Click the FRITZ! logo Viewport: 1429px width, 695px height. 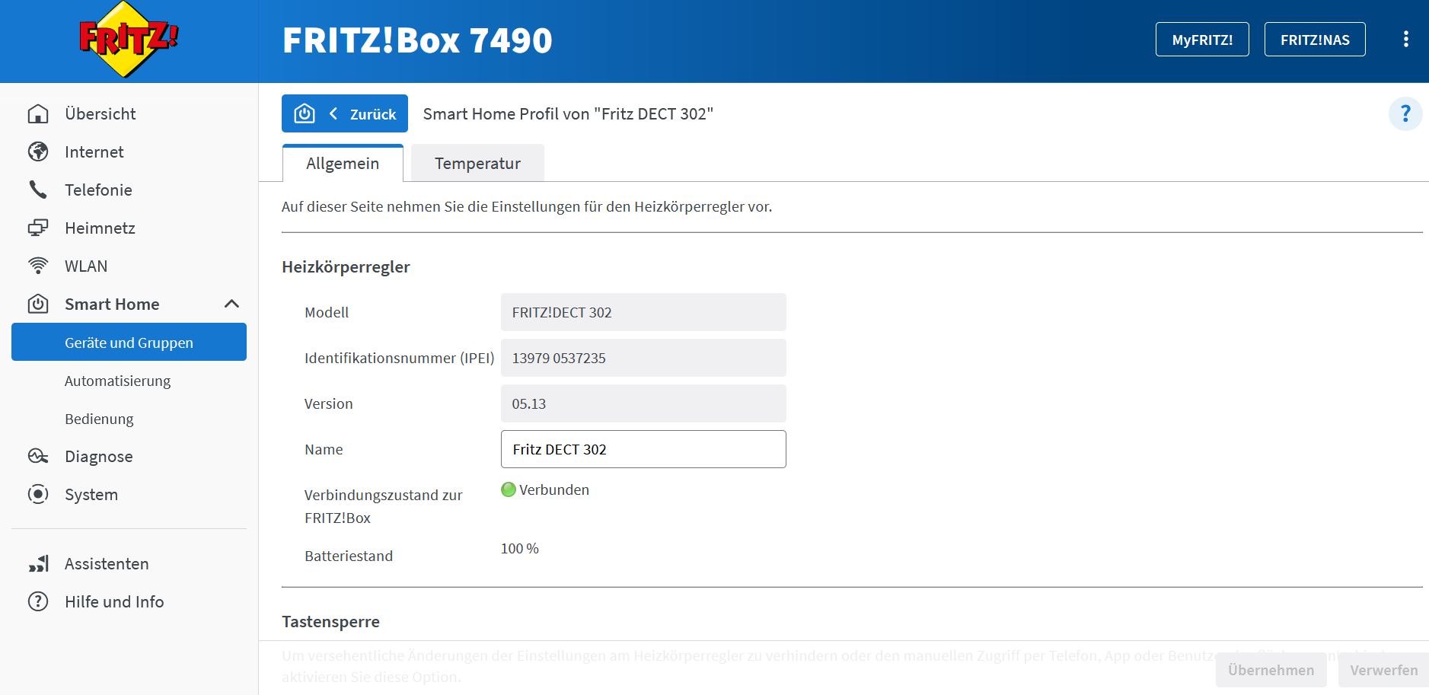tap(129, 39)
